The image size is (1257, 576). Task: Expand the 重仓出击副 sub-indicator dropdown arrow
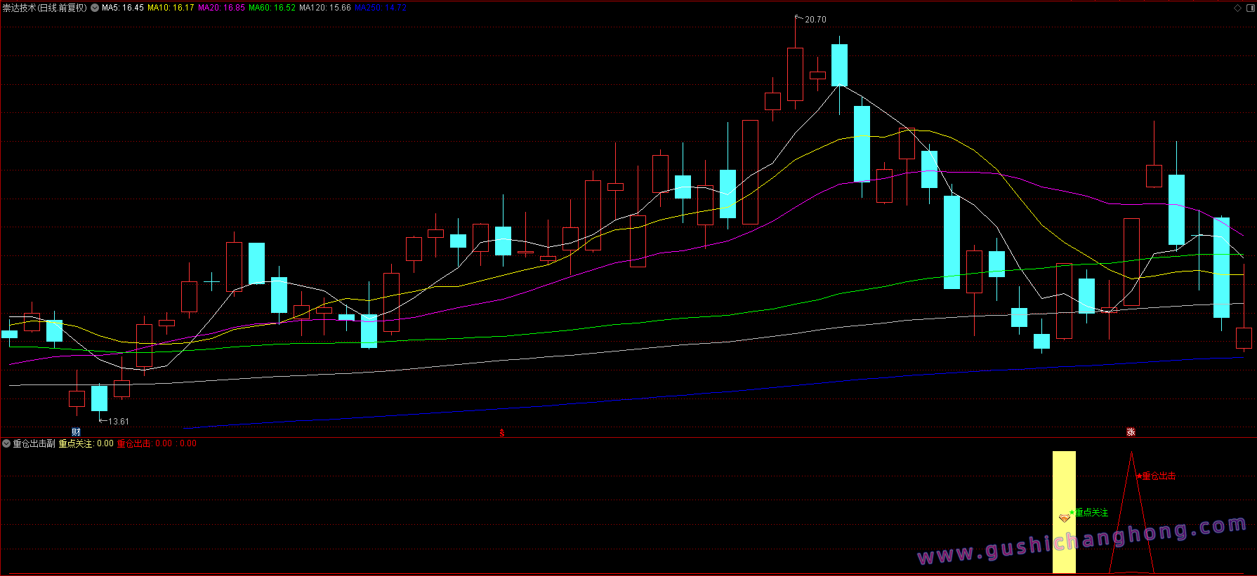[6, 443]
